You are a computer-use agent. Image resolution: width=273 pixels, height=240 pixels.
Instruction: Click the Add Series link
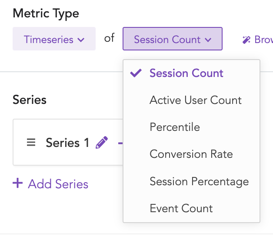[x=58, y=184]
